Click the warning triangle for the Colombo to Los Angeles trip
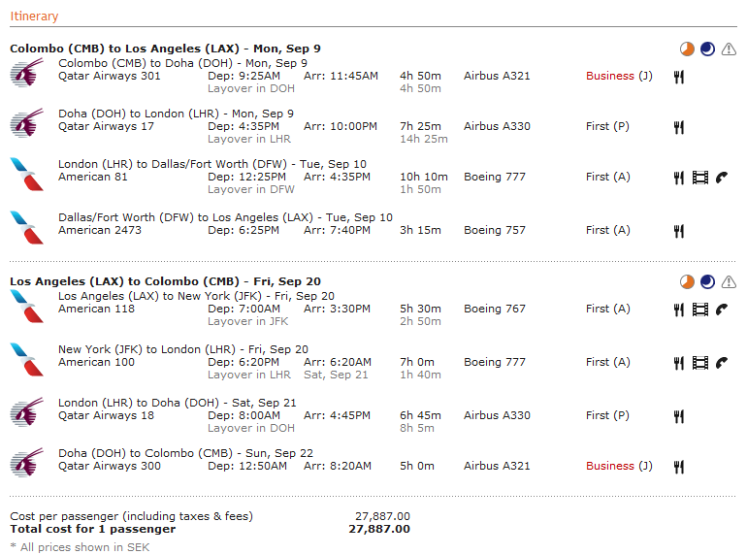The height and width of the screenshot is (555, 747). click(729, 49)
